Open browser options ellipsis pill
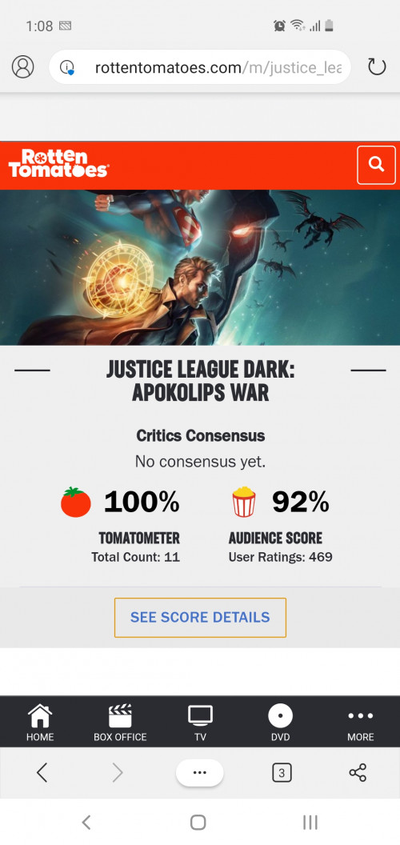Viewport: 400px width, 845px height. 199,773
